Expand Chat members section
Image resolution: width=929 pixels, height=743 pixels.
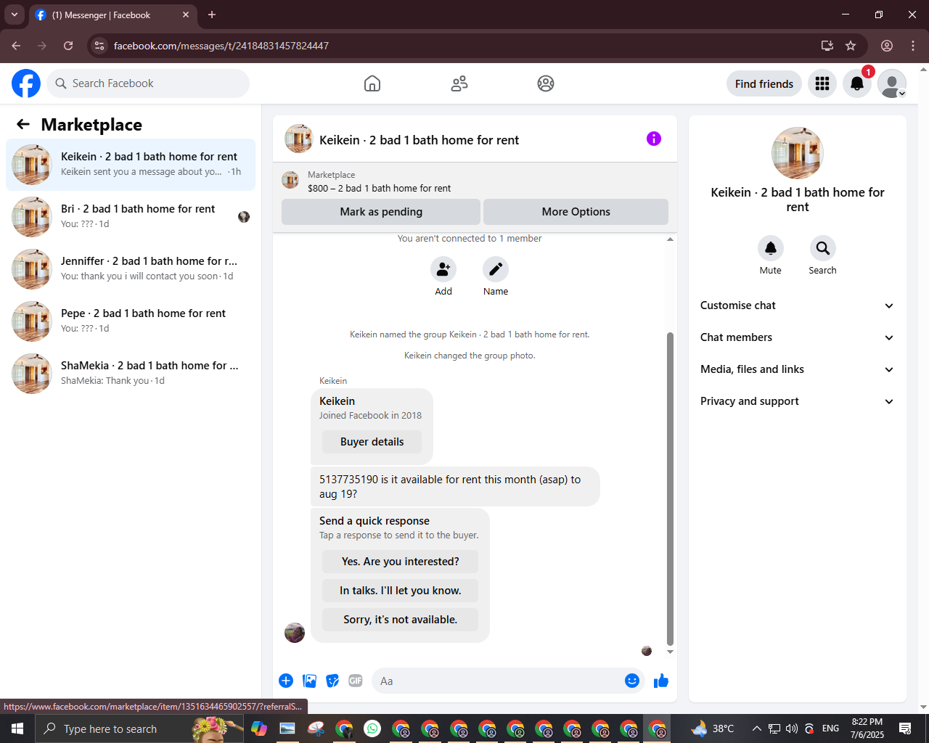797,337
